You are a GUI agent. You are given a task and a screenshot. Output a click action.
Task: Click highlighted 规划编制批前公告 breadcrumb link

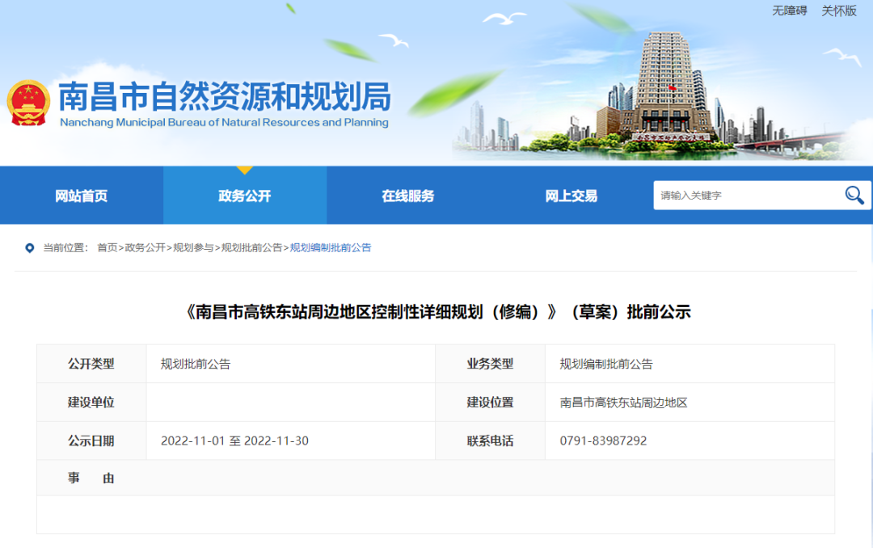pyautogui.click(x=331, y=248)
